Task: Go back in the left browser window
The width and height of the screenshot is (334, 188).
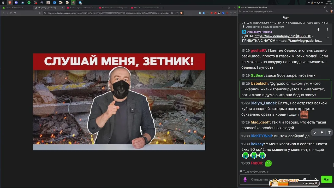Action: 3,13
